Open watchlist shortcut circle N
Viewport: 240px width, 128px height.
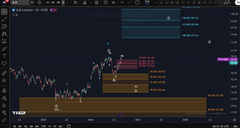point(205,2)
